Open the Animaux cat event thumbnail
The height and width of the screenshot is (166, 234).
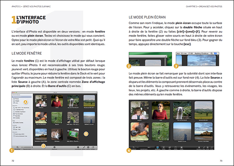pos(57,135)
